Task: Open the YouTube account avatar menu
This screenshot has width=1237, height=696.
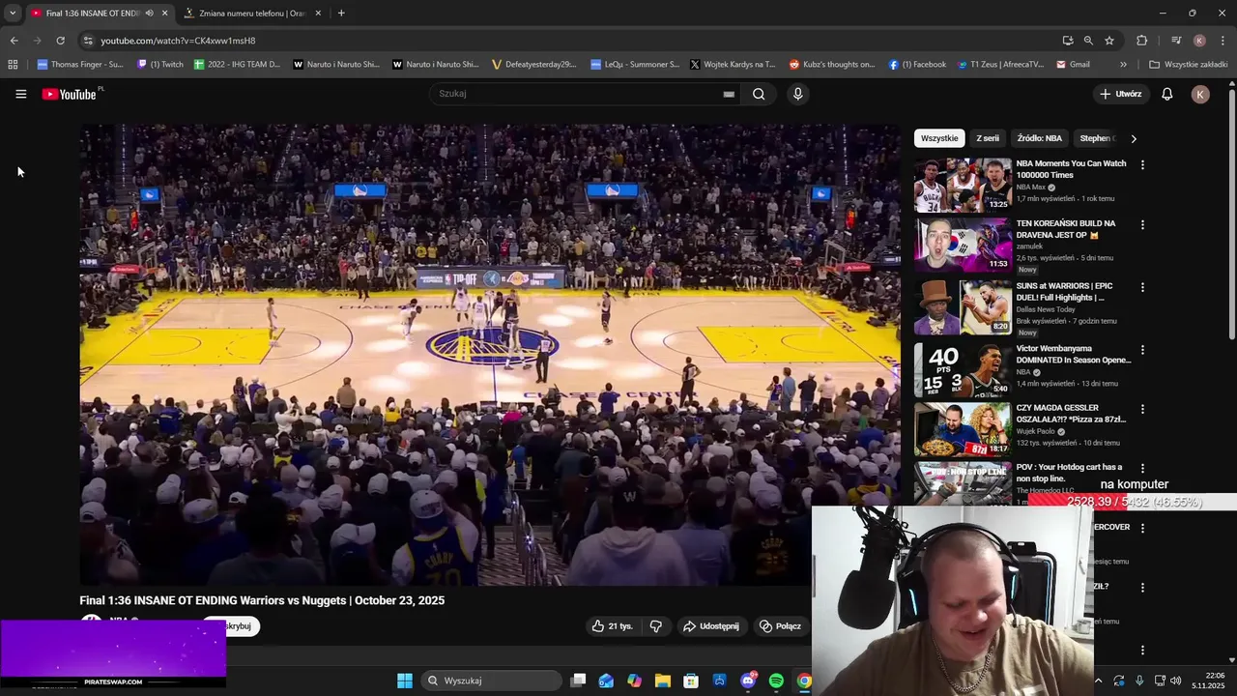Action: coord(1200,94)
